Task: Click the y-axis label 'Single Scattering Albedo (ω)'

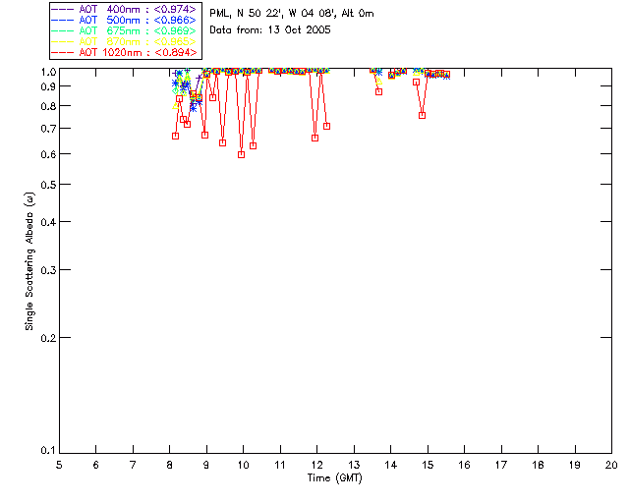Action: click(29, 261)
